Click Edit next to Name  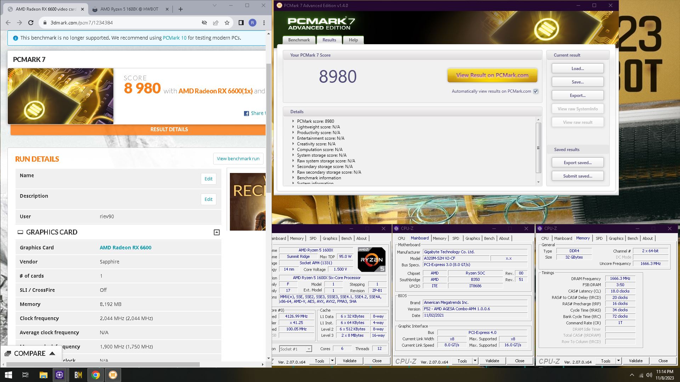pos(209,179)
